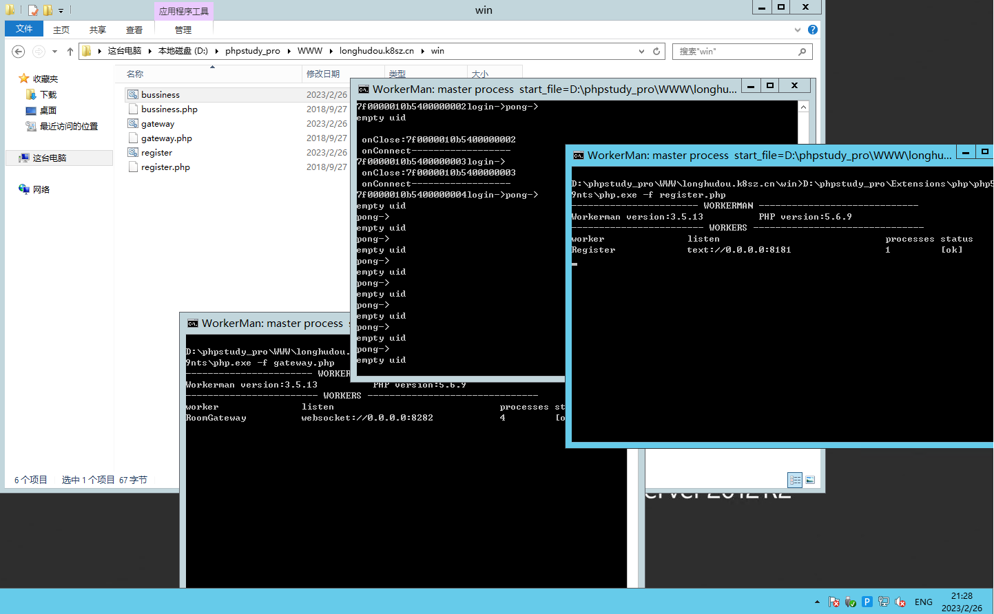Expand the ribbon with the chevron
Image resolution: width=994 pixels, height=614 pixels.
(798, 30)
